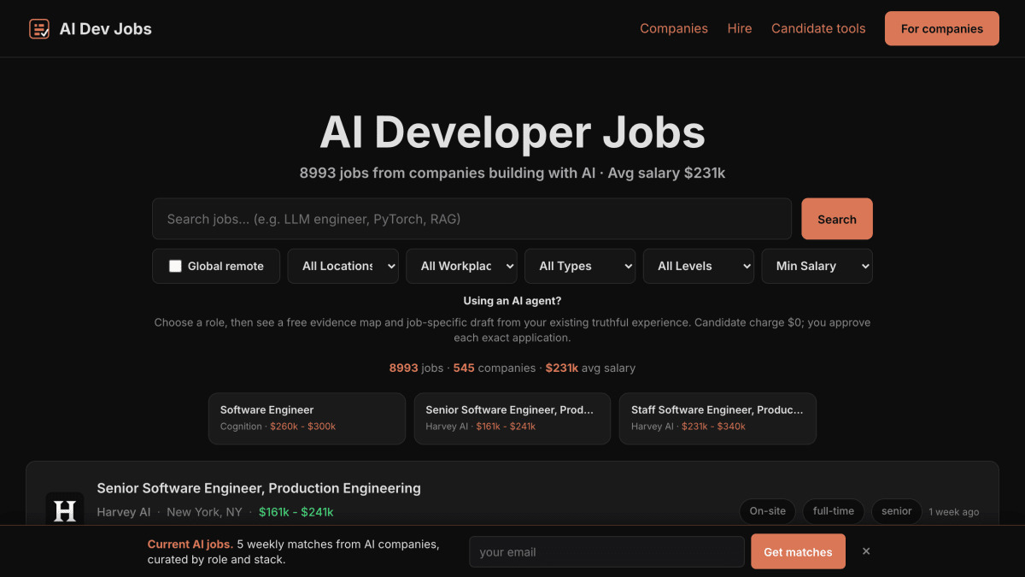
Task: Click the Using an AI agent? text
Action: coord(512,301)
